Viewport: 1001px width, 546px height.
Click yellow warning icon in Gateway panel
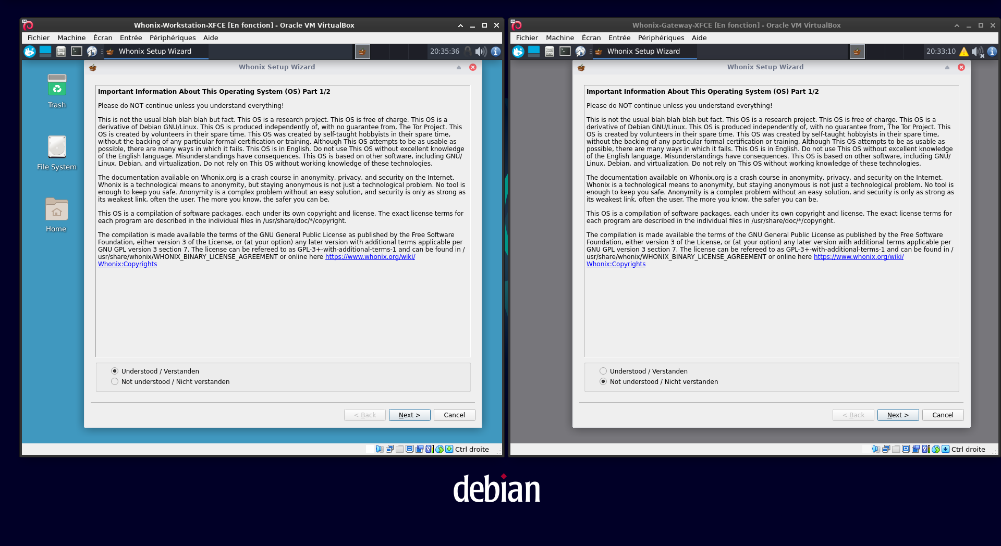964,52
